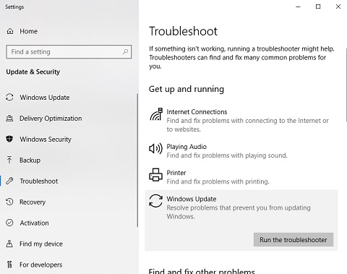
Task: Click the Recovery clock icon
Action: [x=9, y=202]
